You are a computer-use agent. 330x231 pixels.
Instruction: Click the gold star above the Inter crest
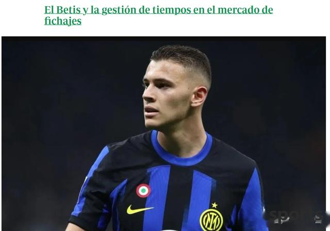214,205
